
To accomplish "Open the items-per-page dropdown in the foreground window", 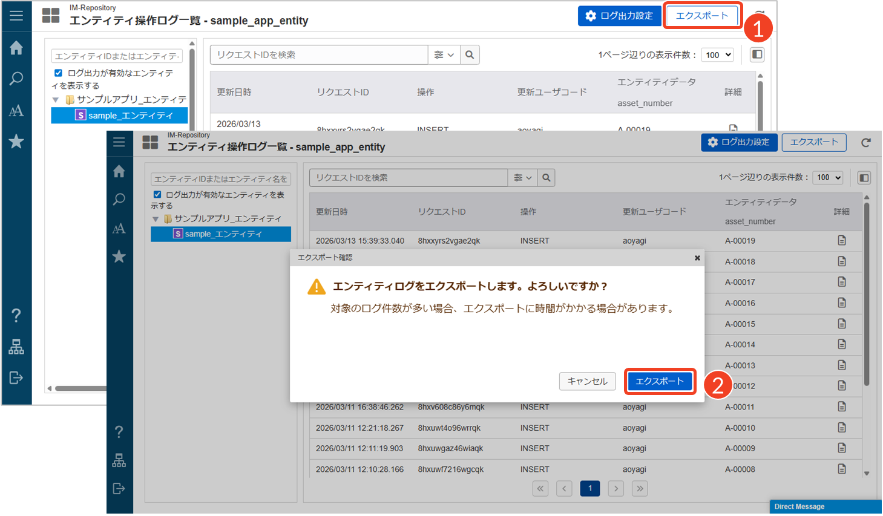I will pos(828,178).
